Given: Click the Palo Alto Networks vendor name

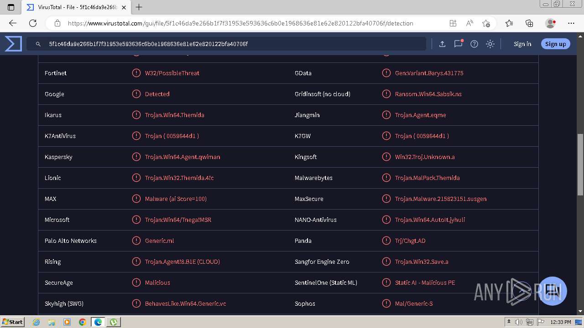Looking at the screenshot, I should pos(71,241).
